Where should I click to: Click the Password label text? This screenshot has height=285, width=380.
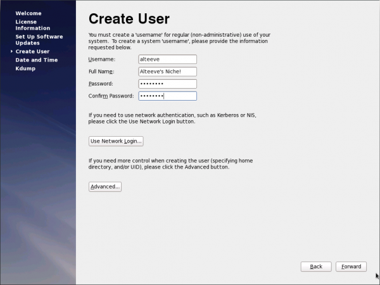pos(103,84)
